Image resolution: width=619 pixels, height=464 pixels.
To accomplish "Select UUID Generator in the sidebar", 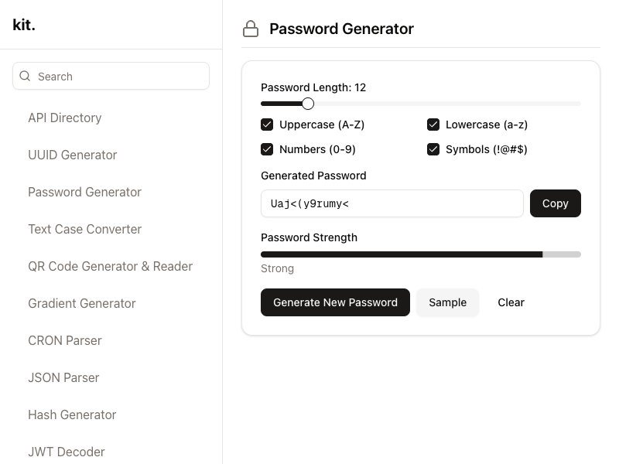I will coord(73,155).
